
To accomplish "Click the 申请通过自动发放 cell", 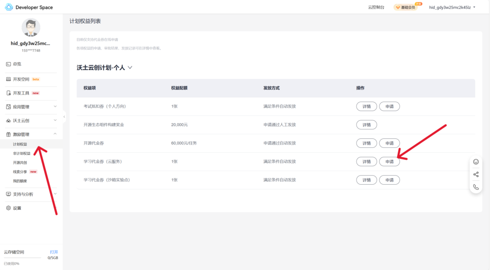I will [279, 143].
